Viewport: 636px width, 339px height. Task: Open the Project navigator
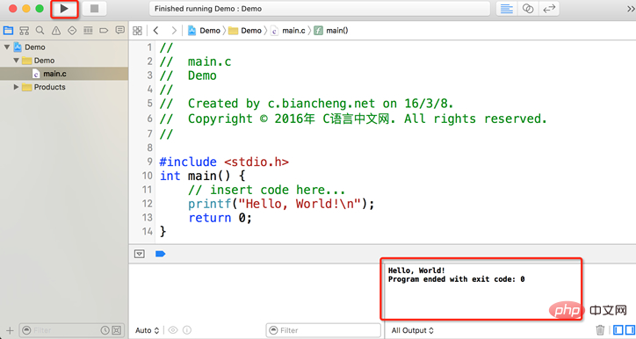[8, 31]
